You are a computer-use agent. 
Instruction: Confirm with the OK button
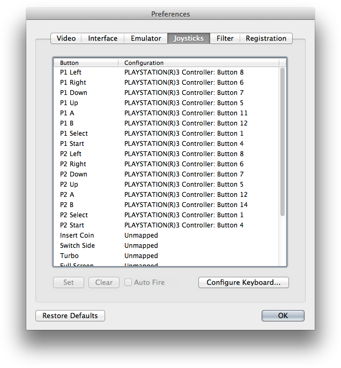click(x=283, y=315)
